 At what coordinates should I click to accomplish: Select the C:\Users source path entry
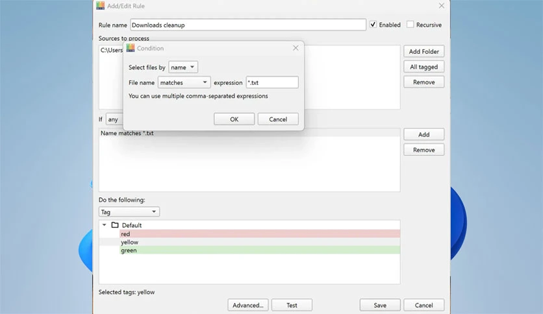coord(111,50)
